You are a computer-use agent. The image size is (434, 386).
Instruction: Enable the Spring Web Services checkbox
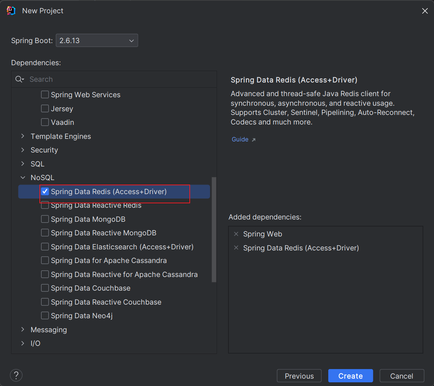(x=45, y=95)
